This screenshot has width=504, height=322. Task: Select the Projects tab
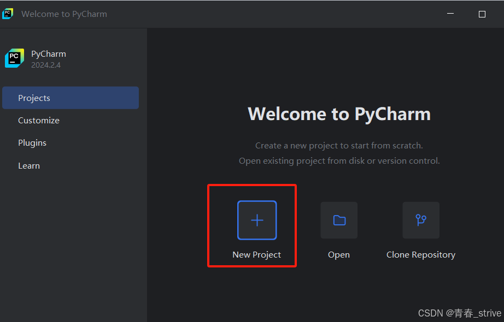pyautogui.click(x=71, y=98)
